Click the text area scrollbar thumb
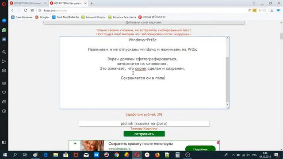 tap(227, 79)
